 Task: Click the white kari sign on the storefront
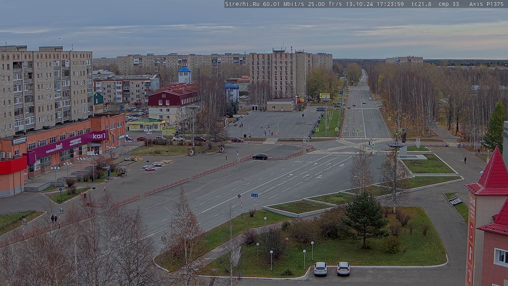tap(99, 136)
